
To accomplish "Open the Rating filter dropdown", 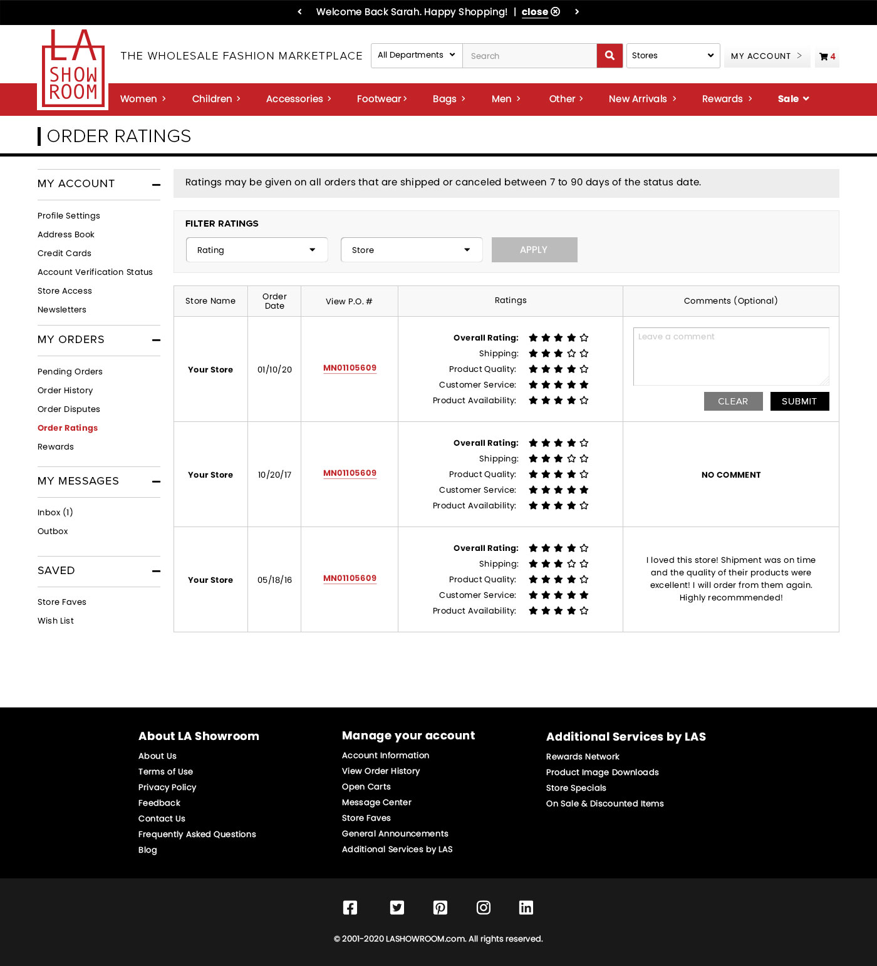I will 257,250.
